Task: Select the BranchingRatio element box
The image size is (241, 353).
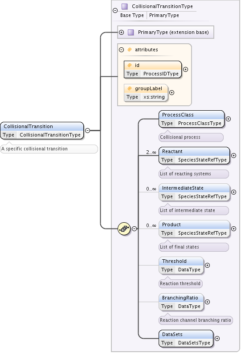Action: click(181, 302)
